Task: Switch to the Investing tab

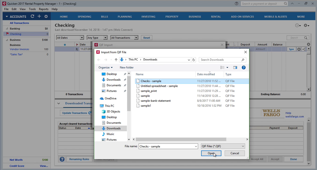Action: [x=148, y=16]
